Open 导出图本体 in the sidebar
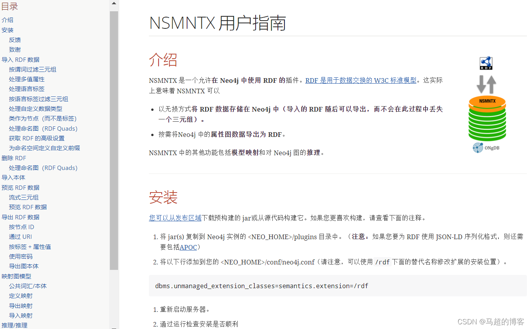The height and width of the screenshot is (329, 530). click(x=24, y=266)
